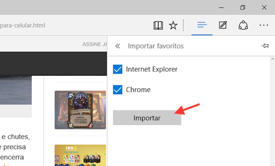Uncheck the Internet Explorer checkbox
The image size is (275, 166).
pos(118,69)
